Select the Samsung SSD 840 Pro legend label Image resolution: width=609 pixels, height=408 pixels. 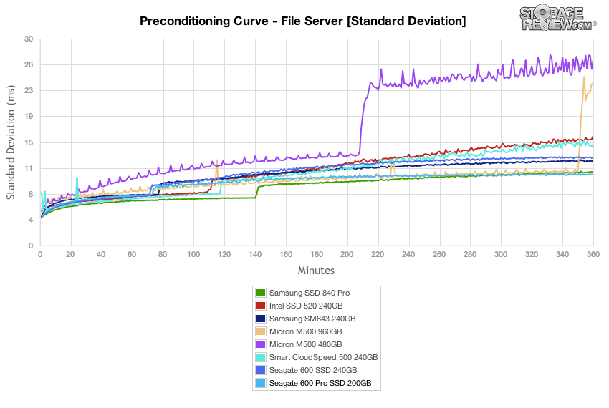310,293
